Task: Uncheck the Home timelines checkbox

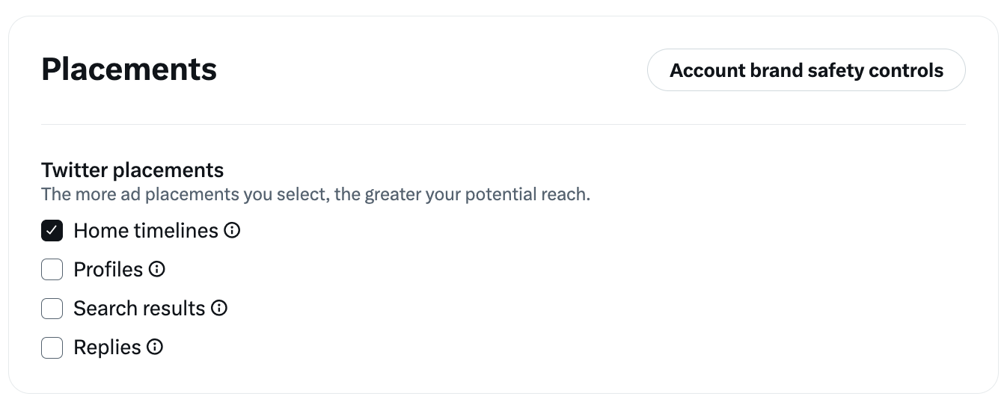Action: (x=52, y=230)
